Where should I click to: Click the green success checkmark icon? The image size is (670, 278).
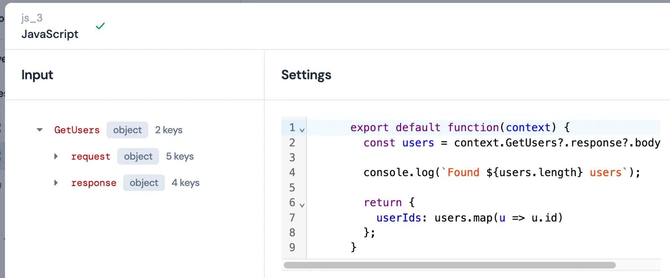(100, 26)
